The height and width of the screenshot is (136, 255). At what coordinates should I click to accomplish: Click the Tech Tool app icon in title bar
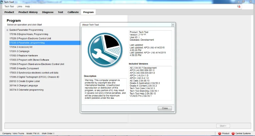[x=2, y=2]
